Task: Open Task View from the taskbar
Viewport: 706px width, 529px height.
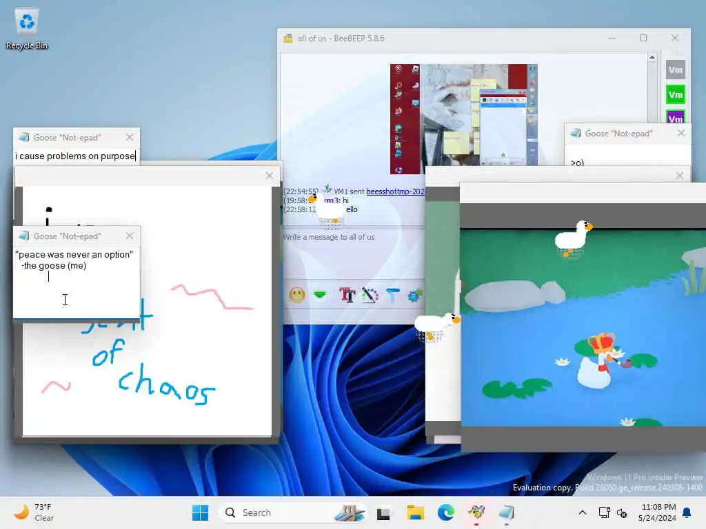Action: 383,512
